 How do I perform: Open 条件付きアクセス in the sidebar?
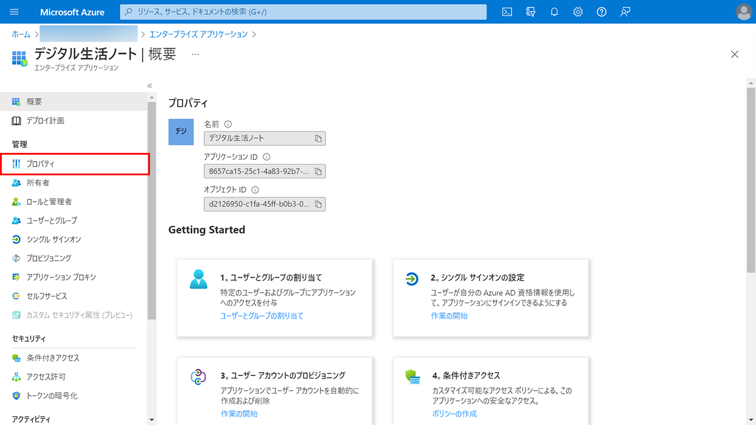click(x=73, y=358)
